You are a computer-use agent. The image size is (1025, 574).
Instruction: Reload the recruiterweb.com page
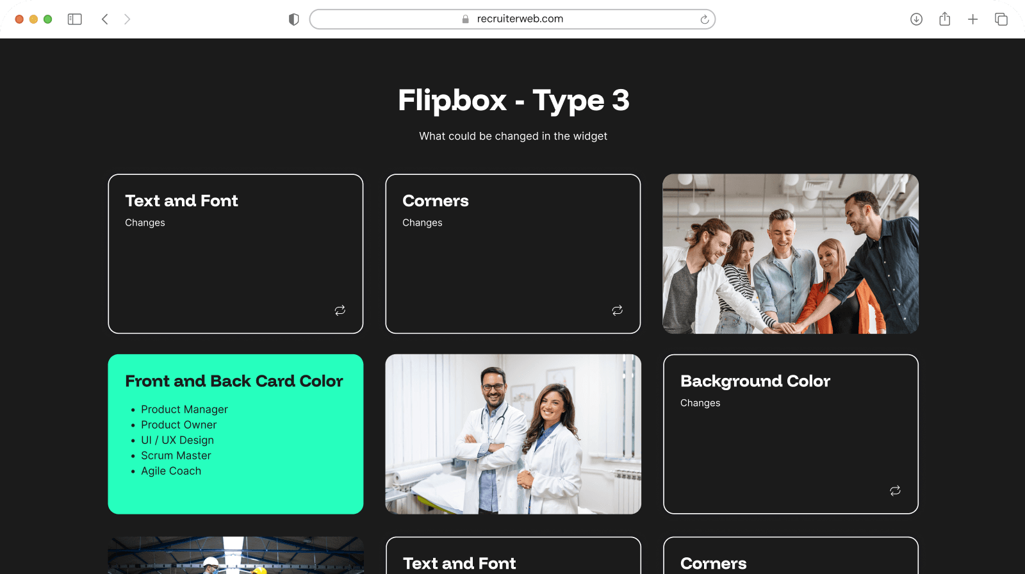pos(704,19)
